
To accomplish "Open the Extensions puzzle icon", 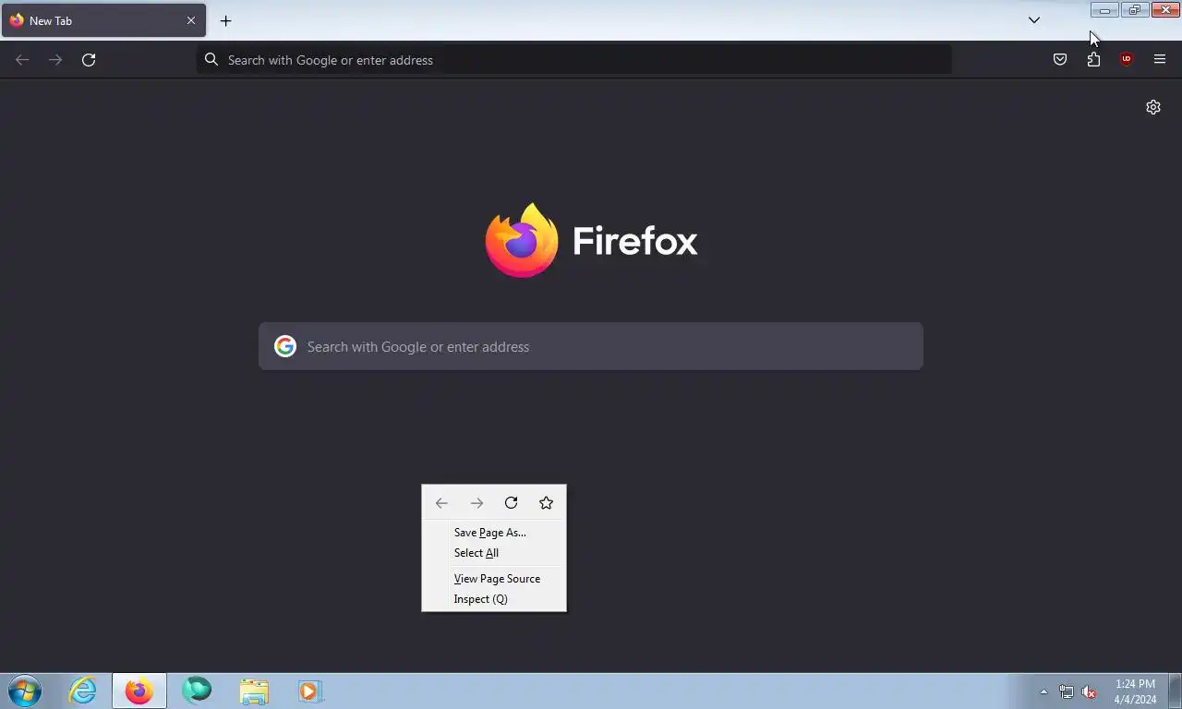I will (x=1093, y=60).
